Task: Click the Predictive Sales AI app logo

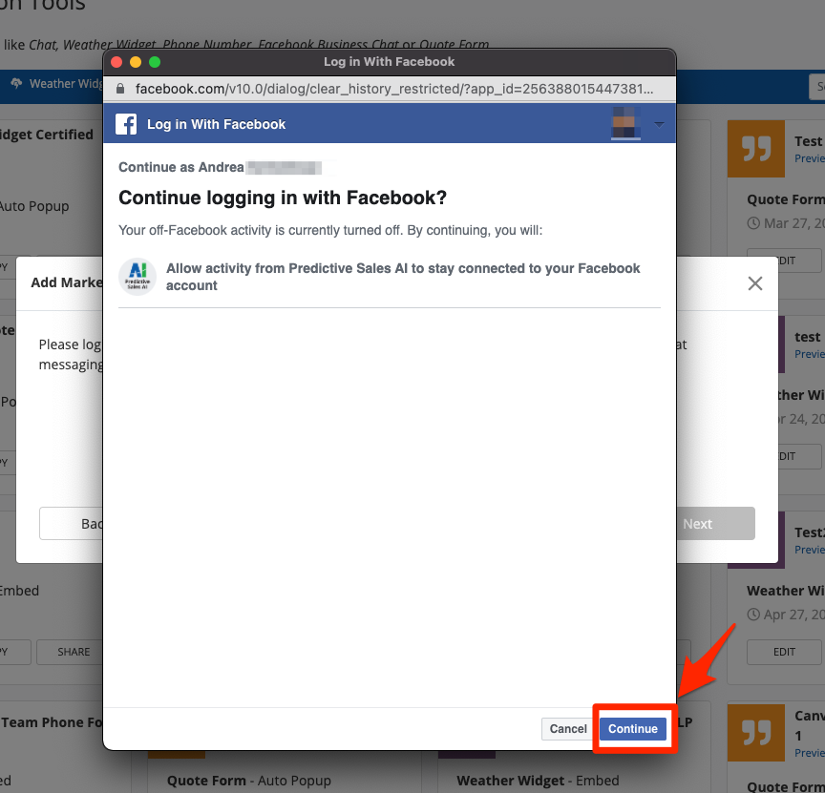Action: [137, 277]
